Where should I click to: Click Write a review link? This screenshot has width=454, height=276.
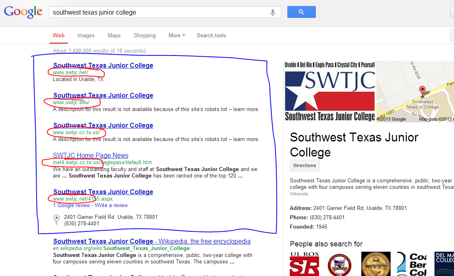(111, 205)
